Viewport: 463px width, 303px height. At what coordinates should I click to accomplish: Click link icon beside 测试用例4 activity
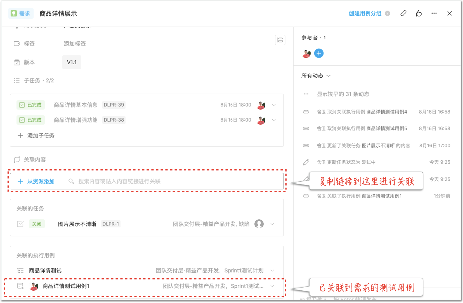click(x=306, y=112)
